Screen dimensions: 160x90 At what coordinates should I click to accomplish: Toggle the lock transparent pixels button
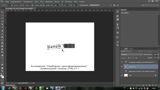coord(128,58)
